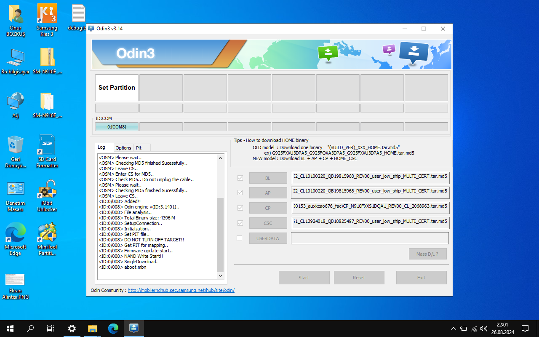Select the Microsoft Edge desktop shortcut

point(16,239)
